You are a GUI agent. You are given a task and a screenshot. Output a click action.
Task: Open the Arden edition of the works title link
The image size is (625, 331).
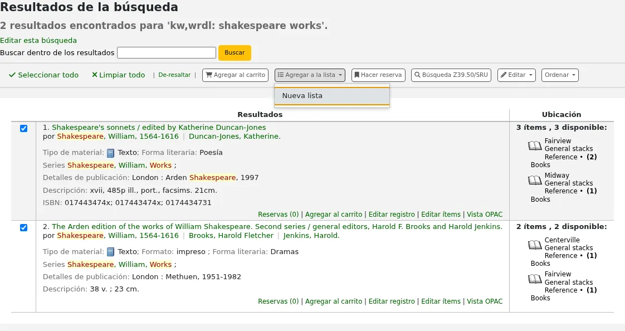(x=277, y=226)
